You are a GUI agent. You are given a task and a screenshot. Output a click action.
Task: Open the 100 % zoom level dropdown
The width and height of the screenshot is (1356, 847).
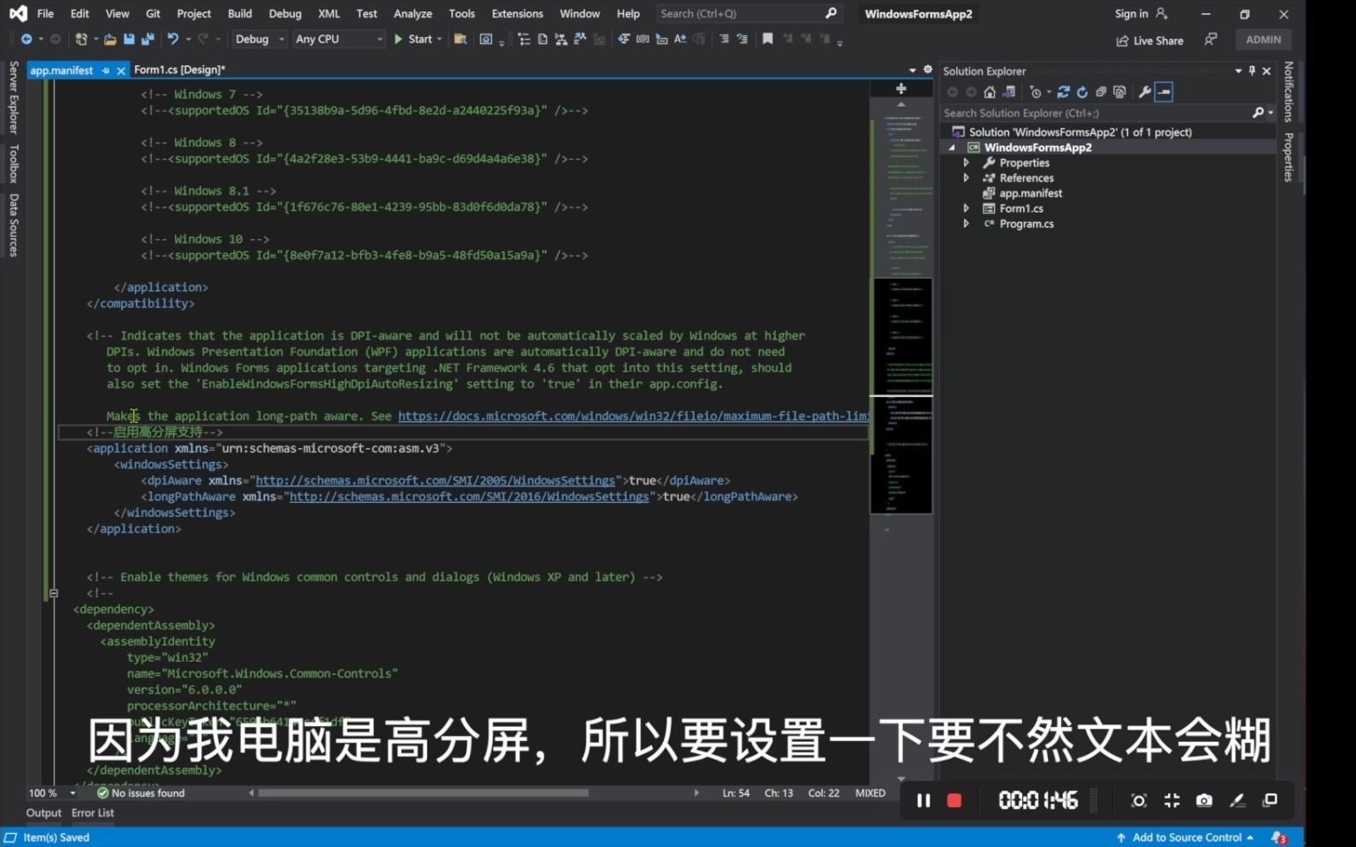(73, 793)
